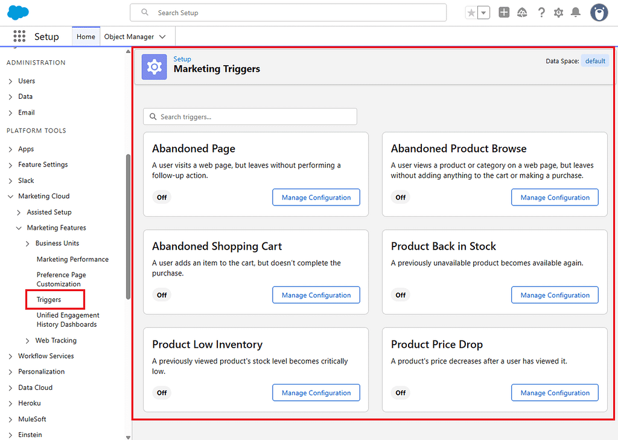
Task: Click the magnifier icon in Search triggers
Action: pos(153,116)
